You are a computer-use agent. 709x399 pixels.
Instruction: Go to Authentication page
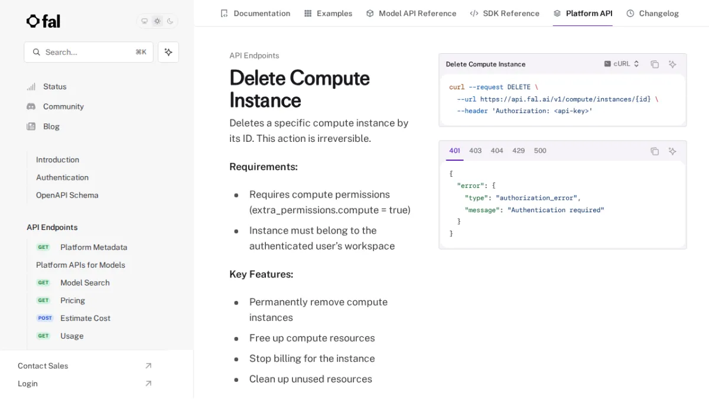(62, 177)
